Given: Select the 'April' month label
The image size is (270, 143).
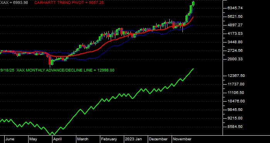Looking at the screenshot, I should click(58, 139).
